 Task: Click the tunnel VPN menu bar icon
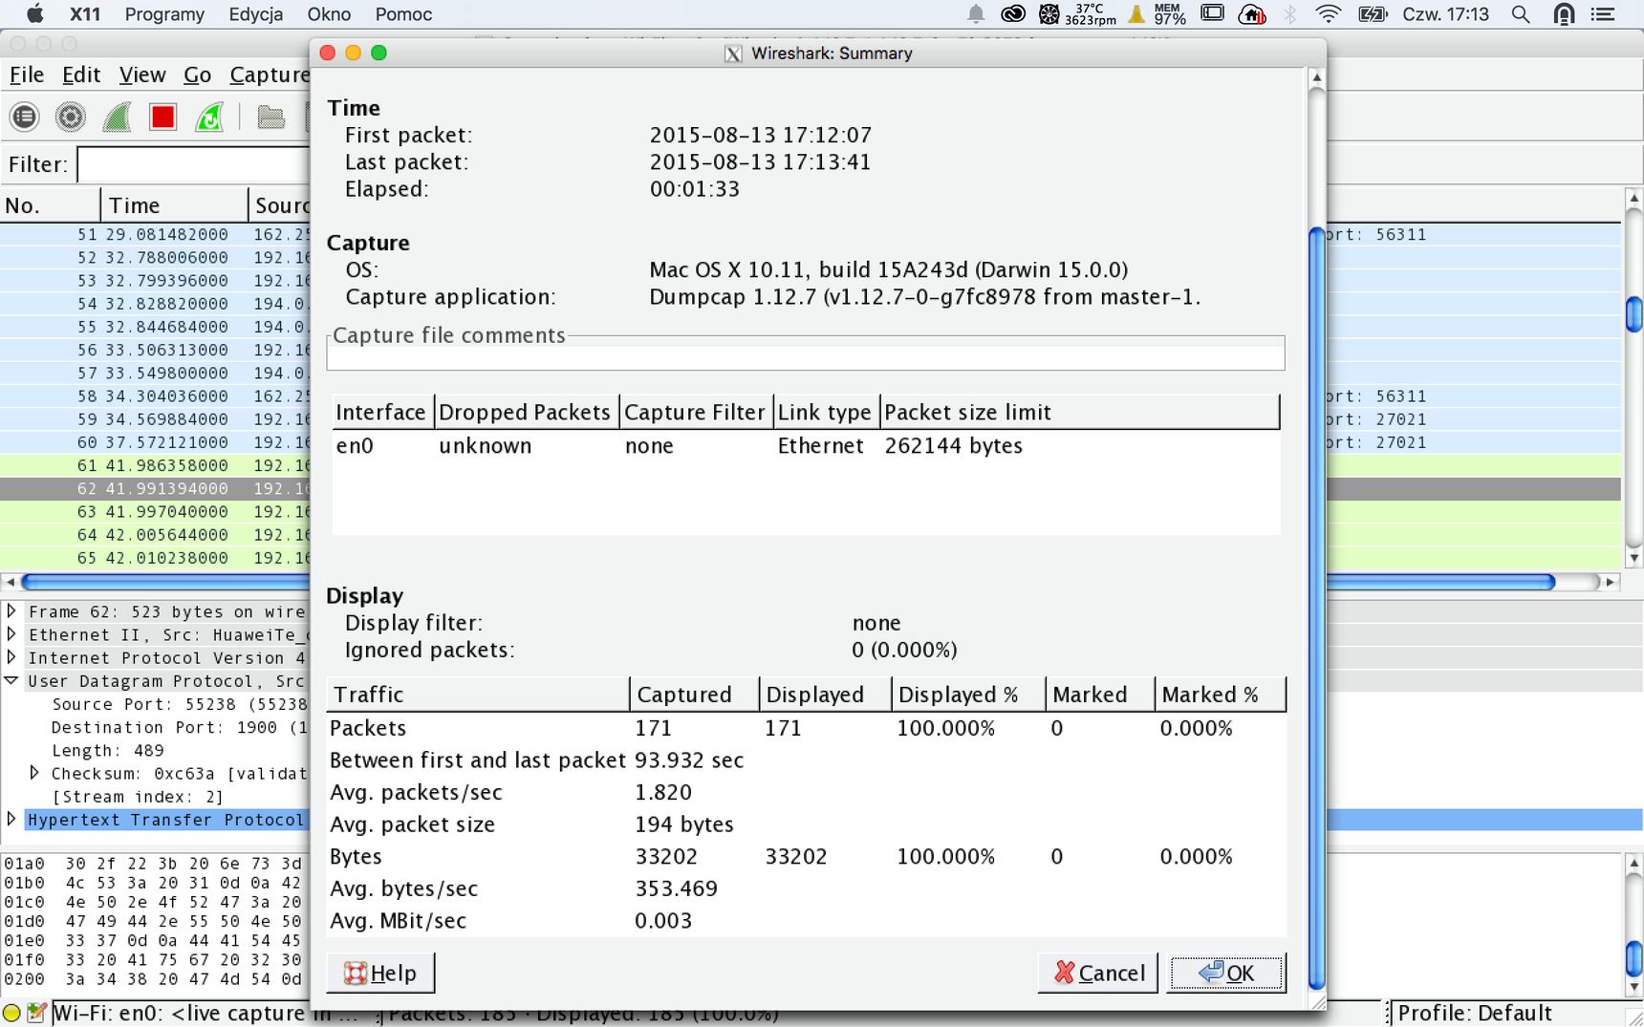[x=1565, y=13]
